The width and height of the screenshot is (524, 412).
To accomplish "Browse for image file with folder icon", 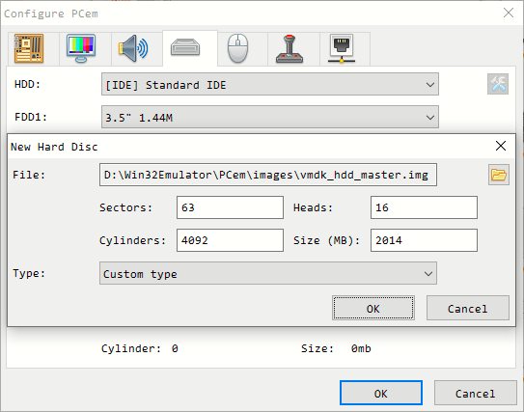I will point(499,175).
